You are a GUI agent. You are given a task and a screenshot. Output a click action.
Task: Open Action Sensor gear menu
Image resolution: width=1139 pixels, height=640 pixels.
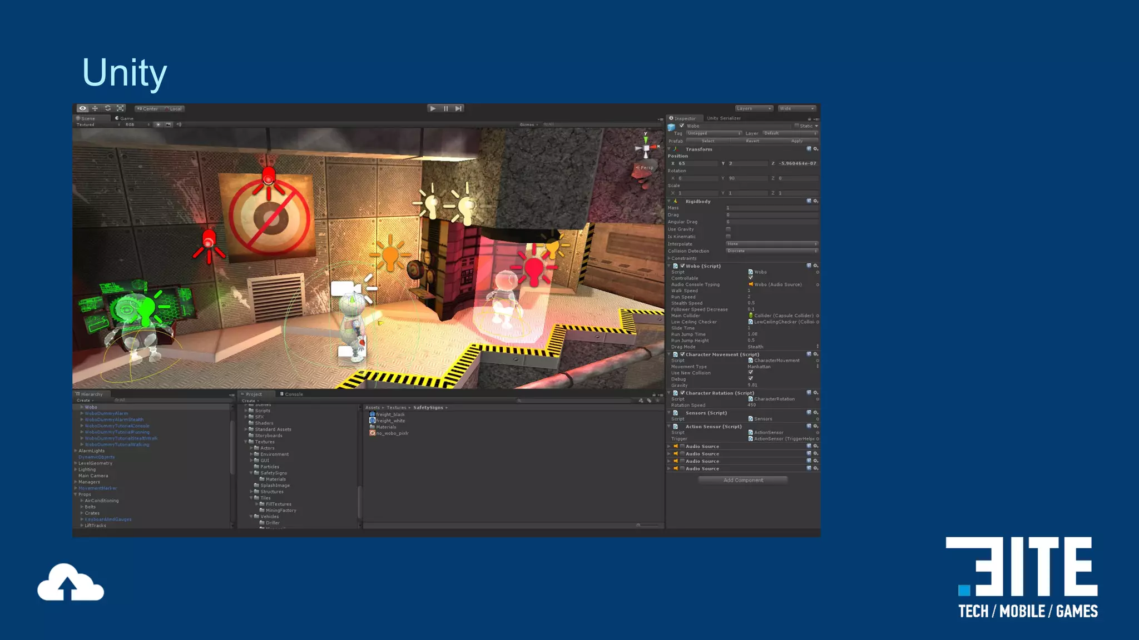(816, 426)
